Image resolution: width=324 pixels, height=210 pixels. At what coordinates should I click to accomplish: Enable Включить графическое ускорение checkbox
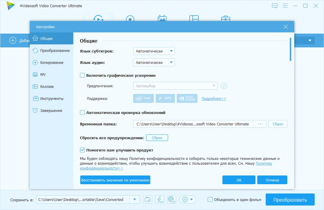tap(82, 76)
